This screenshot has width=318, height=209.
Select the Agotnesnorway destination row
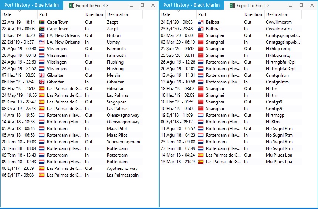(x=122, y=168)
